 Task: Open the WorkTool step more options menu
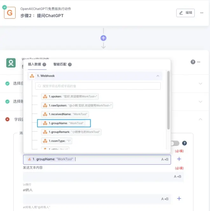199,62
